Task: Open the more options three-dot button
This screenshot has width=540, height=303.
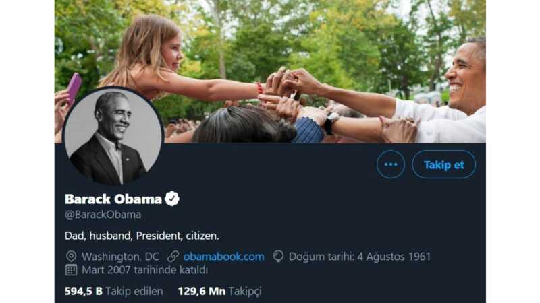Action: point(391,164)
